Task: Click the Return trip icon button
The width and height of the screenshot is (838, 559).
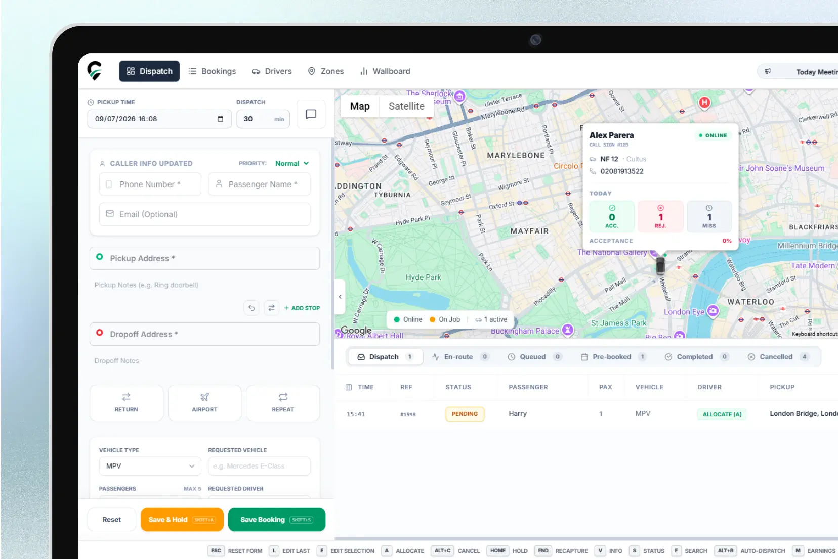Action: 126,403
